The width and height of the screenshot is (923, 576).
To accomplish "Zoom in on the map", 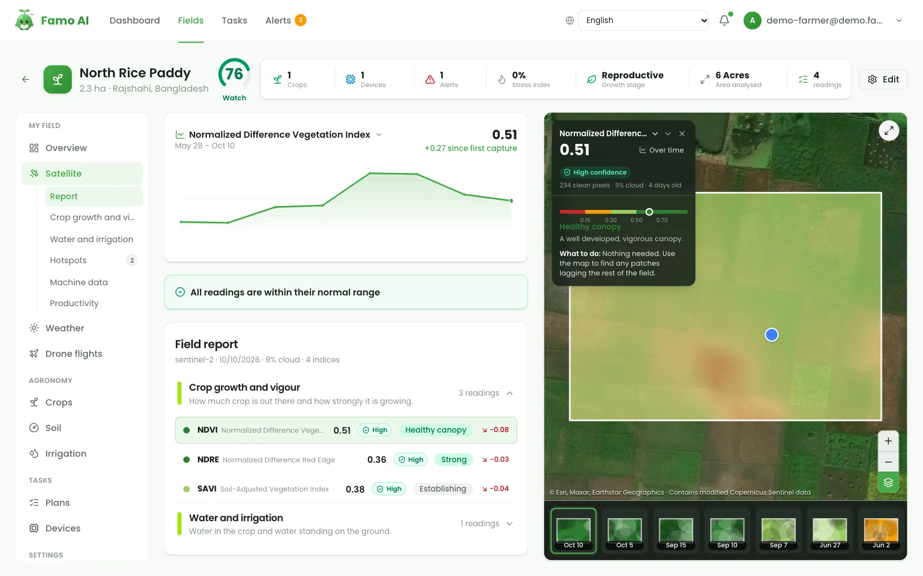I will click(888, 441).
